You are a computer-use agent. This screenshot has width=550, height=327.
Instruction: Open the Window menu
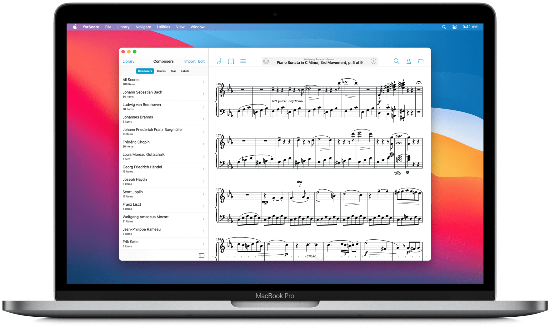pyautogui.click(x=197, y=27)
